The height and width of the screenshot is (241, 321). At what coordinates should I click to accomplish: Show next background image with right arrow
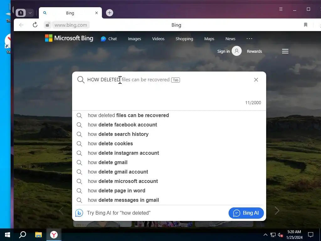[277, 211]
